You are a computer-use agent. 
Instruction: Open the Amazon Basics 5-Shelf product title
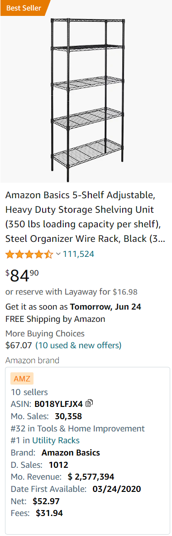85,217
